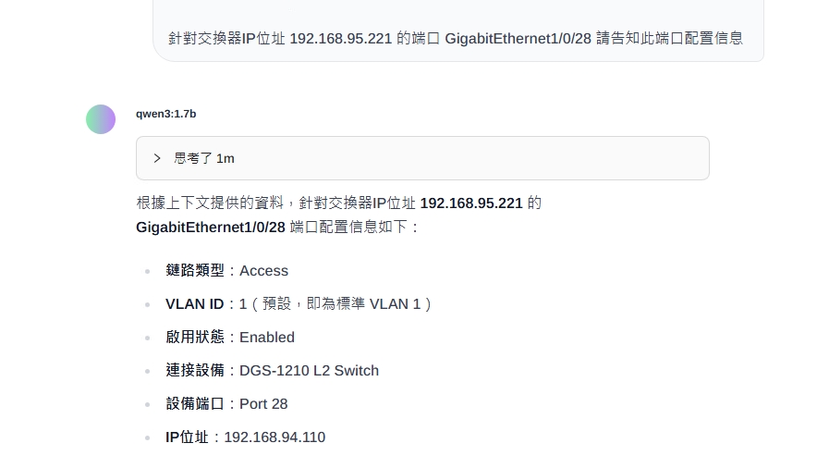Click the Port 28 value
829x468 pixels.
tap(263, 404)
